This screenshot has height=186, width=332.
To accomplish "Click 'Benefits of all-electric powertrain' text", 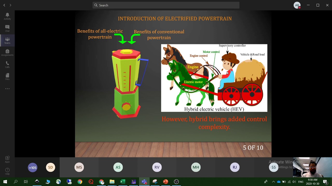I will click(100, 34).
